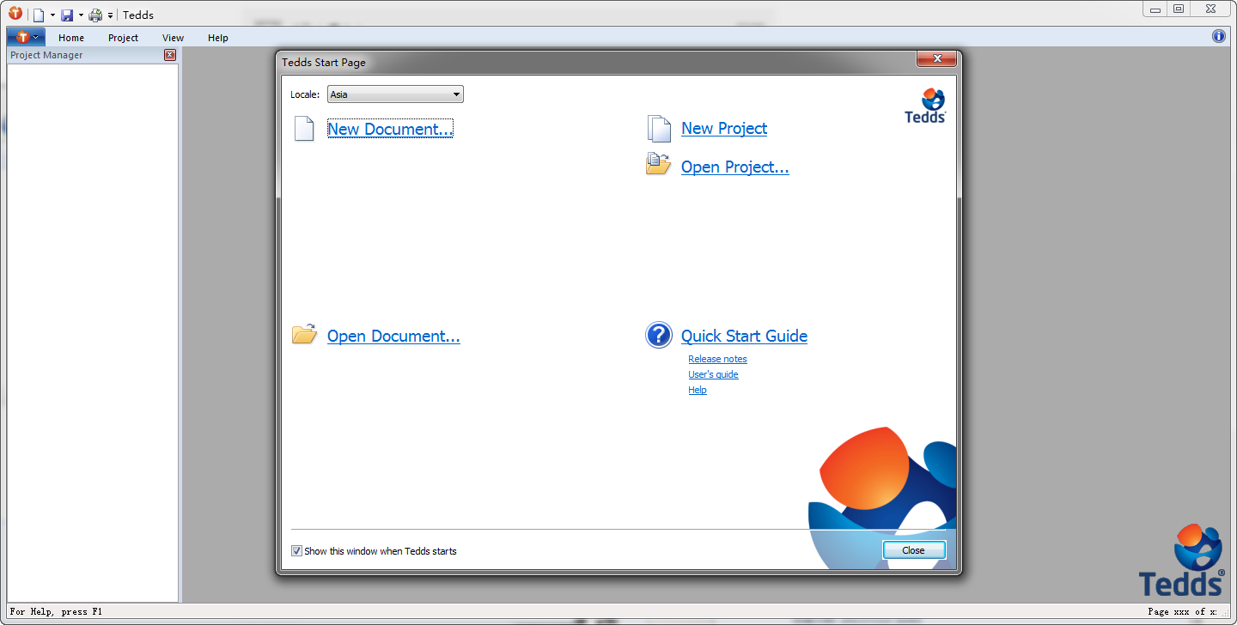The image size is (1237, 625).
Task: Click the Tedds logo icon in title bar
Action: click(15, 14)
